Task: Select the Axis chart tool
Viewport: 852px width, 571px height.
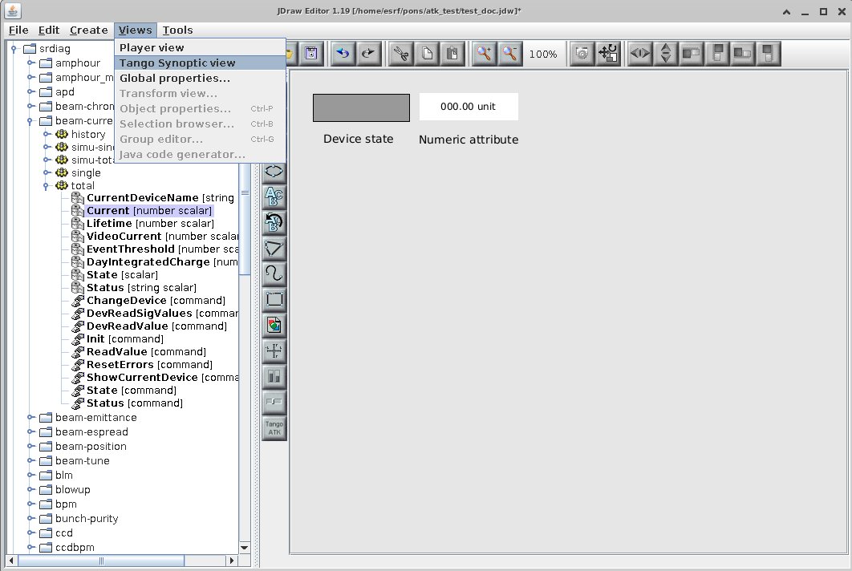Action: click(x=274, y=351)
